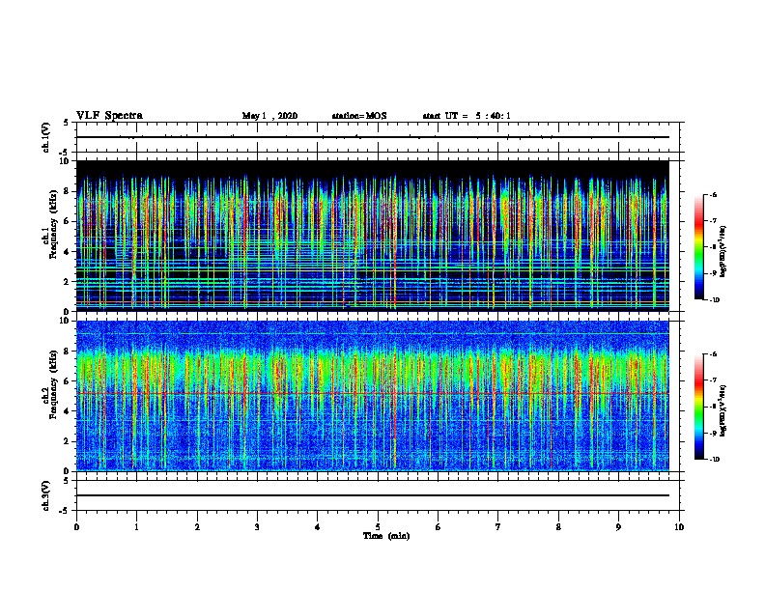Click the ch.1 voltage waveform trace
The image size is (765, 591).
[373, 137]
